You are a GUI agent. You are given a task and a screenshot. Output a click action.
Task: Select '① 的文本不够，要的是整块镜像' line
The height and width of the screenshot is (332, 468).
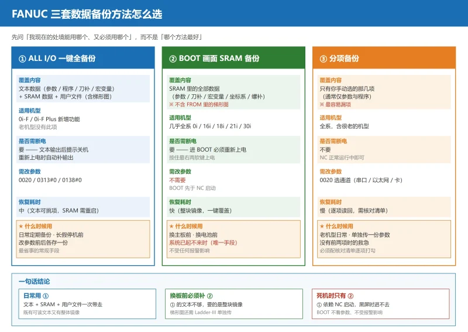(207, 304)
